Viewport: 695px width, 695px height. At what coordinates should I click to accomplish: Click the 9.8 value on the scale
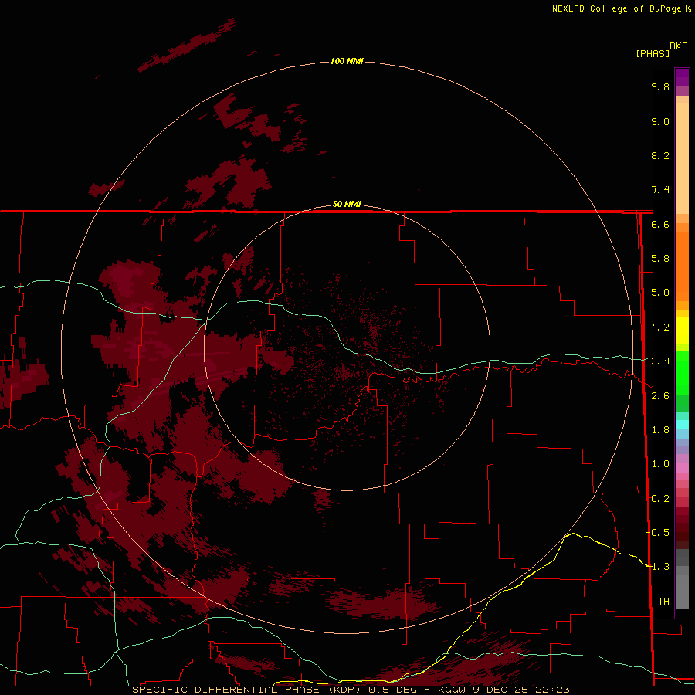(660, 86)
